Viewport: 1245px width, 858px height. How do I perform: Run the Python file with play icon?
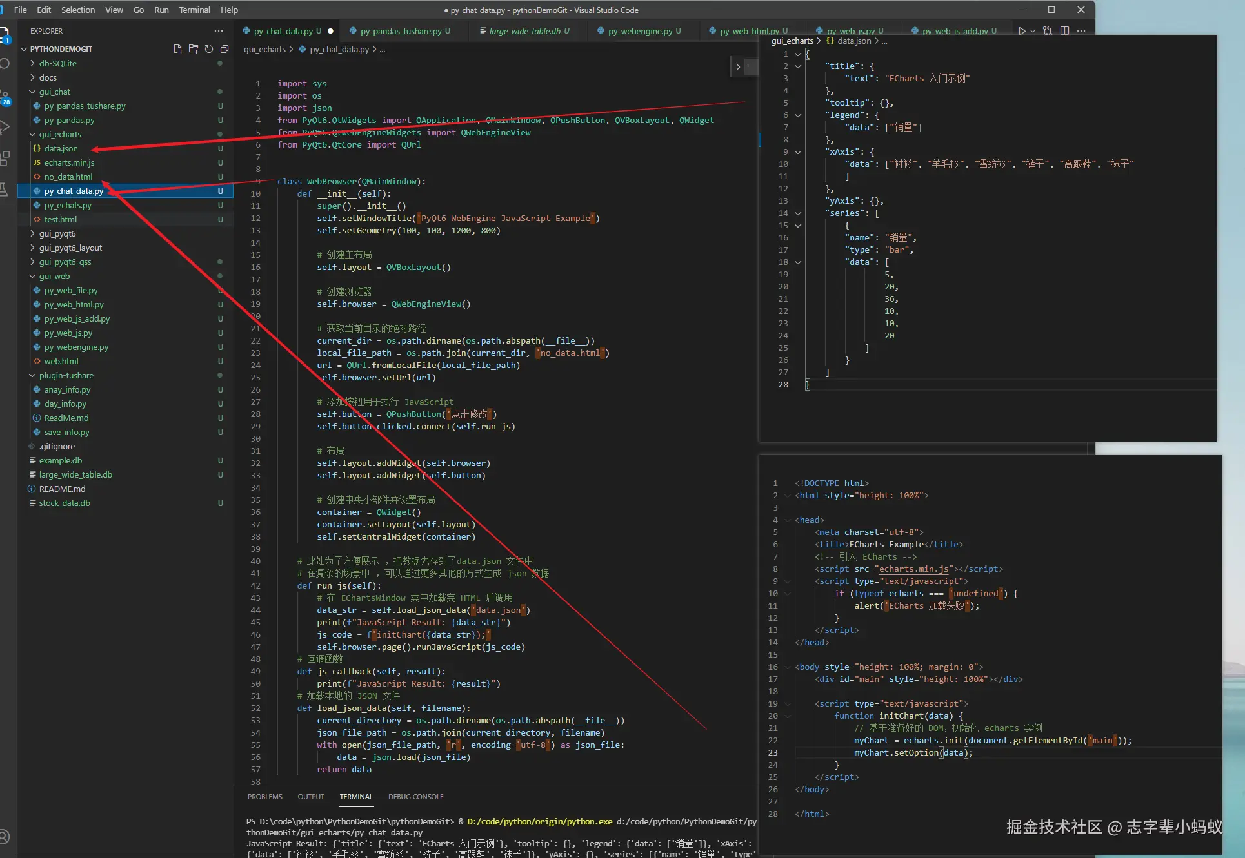point(1022,31)
